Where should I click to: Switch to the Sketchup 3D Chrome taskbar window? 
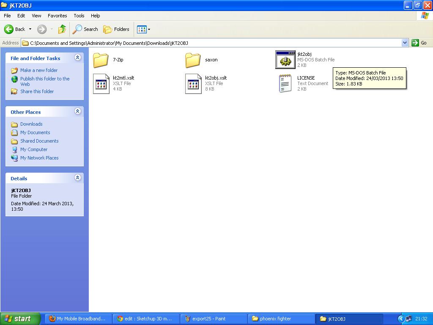point(146,319)
